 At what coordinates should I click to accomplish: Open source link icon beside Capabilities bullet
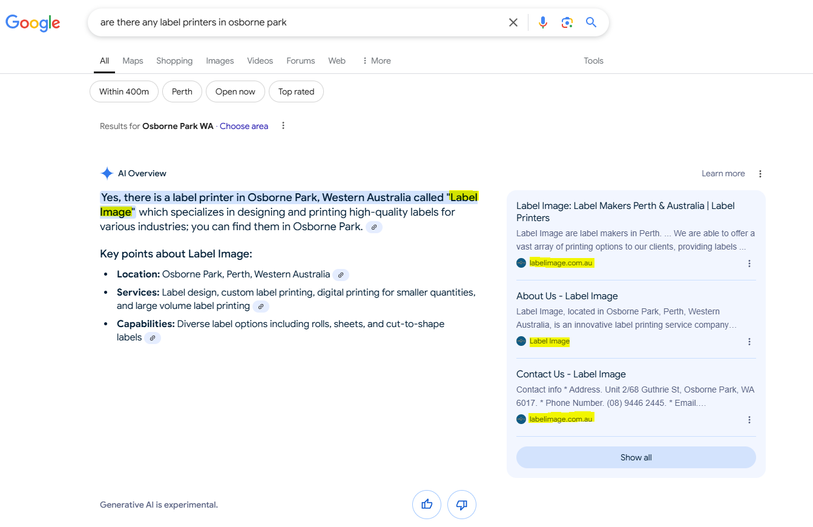tap(153, 338)
